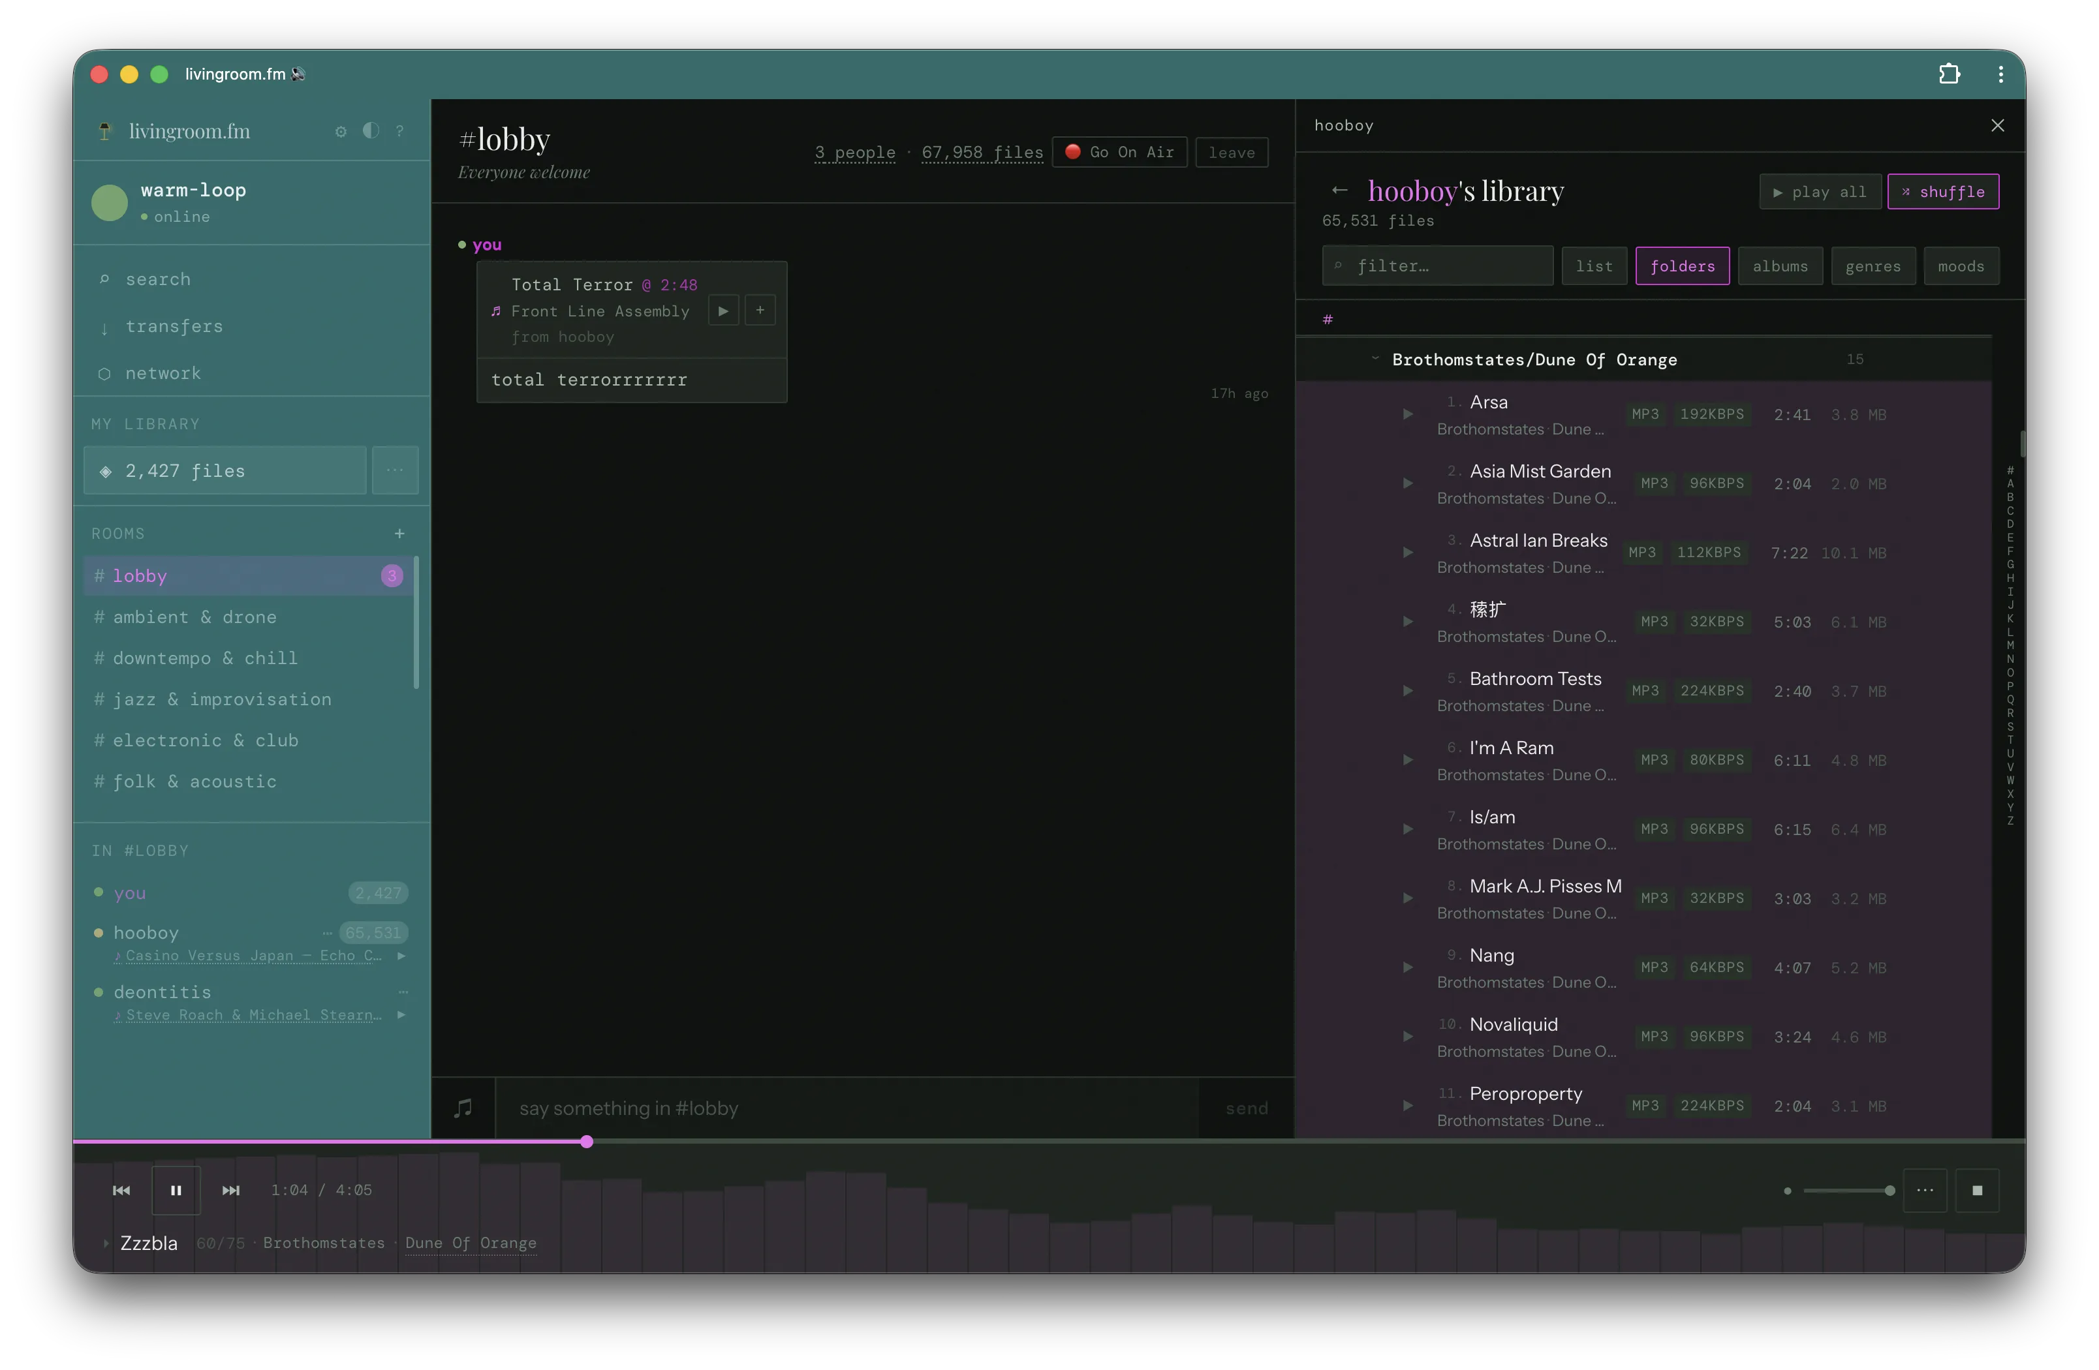Select the lobby room
Screen dimensions: 2099x1370
tap(248, 575)
